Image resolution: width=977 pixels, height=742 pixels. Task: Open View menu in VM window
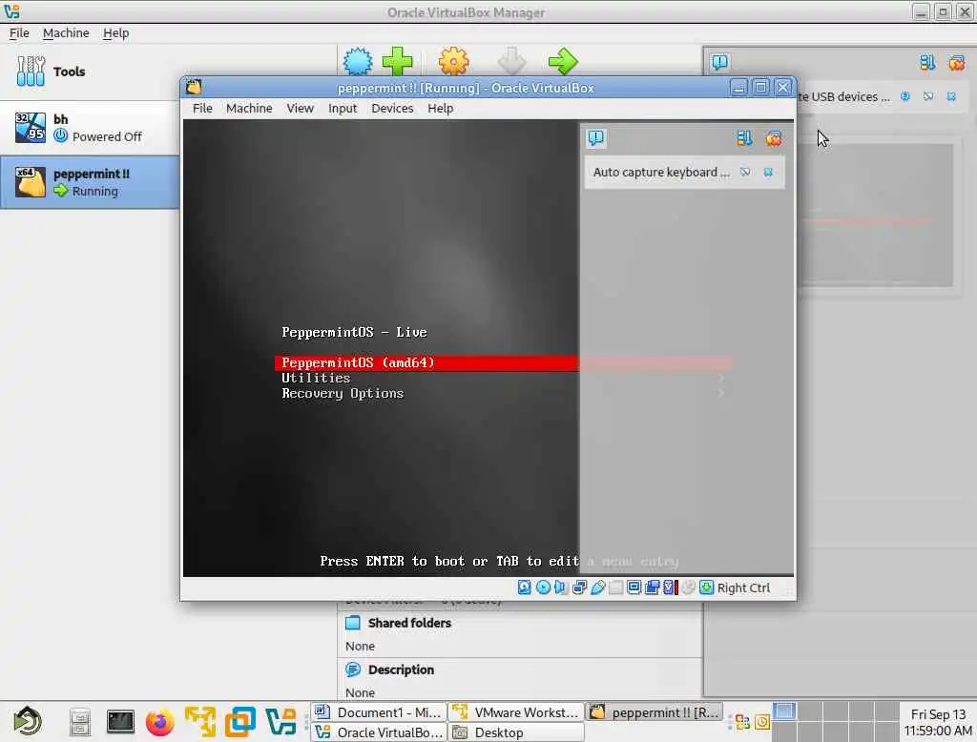pyautogui.click(x=301, y=109)
